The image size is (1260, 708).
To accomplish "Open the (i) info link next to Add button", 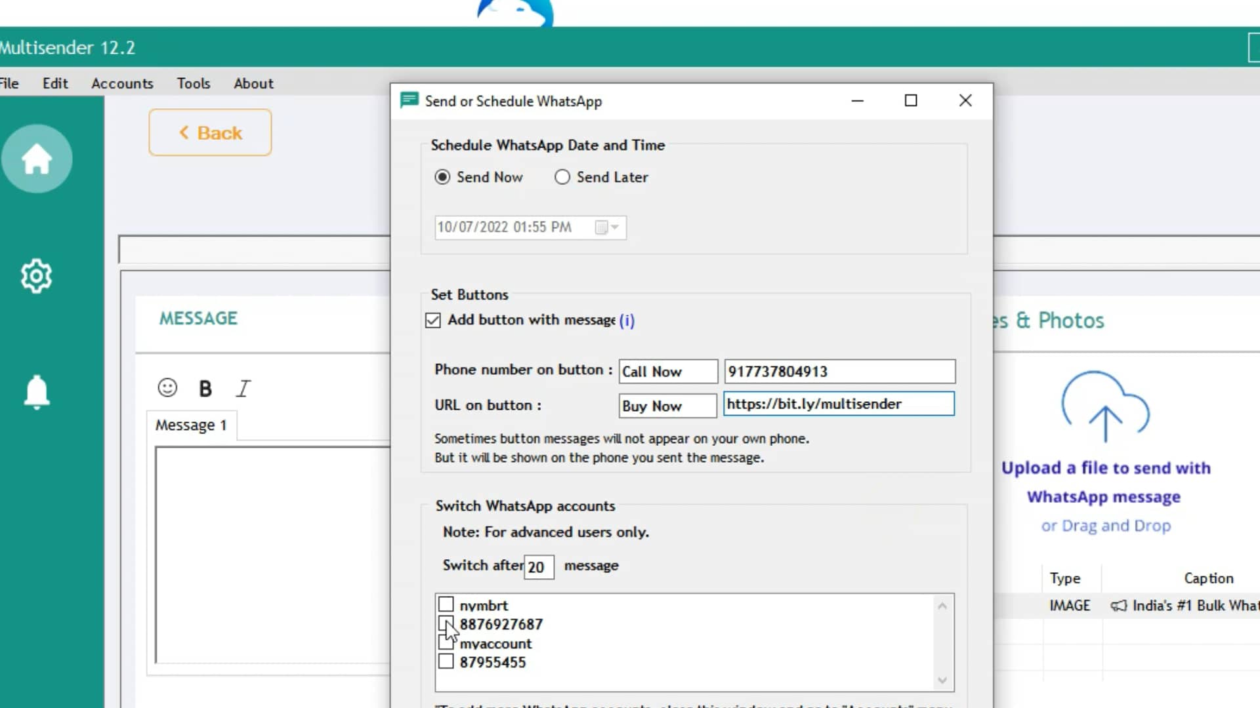I will (627, 321).
